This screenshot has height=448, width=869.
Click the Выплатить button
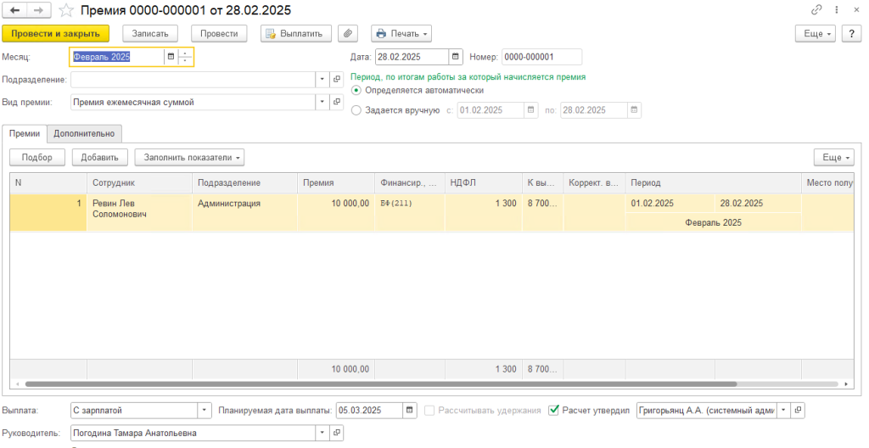pyautogui.click(x=296, y=33)
